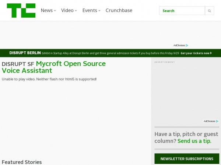Click the Advertisement label in the sidebar
This screenshot has width=221, height=165.
point(165,62)
